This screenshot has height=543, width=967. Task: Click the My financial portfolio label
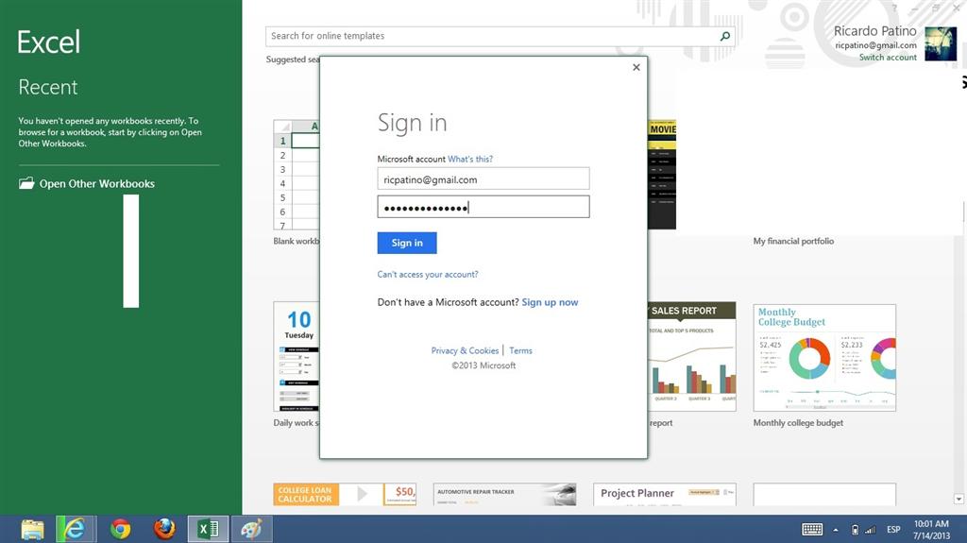793,241
